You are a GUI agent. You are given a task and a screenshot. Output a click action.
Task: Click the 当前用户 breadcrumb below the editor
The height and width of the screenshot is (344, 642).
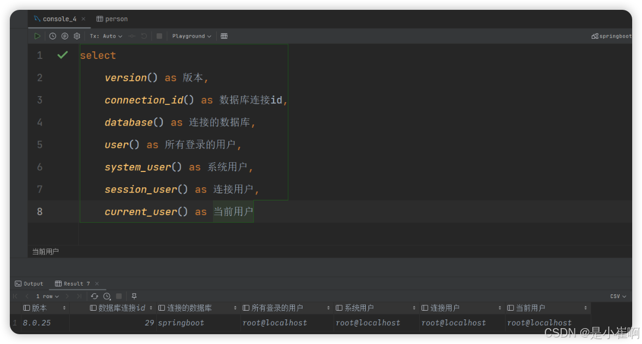coord(45,251)
